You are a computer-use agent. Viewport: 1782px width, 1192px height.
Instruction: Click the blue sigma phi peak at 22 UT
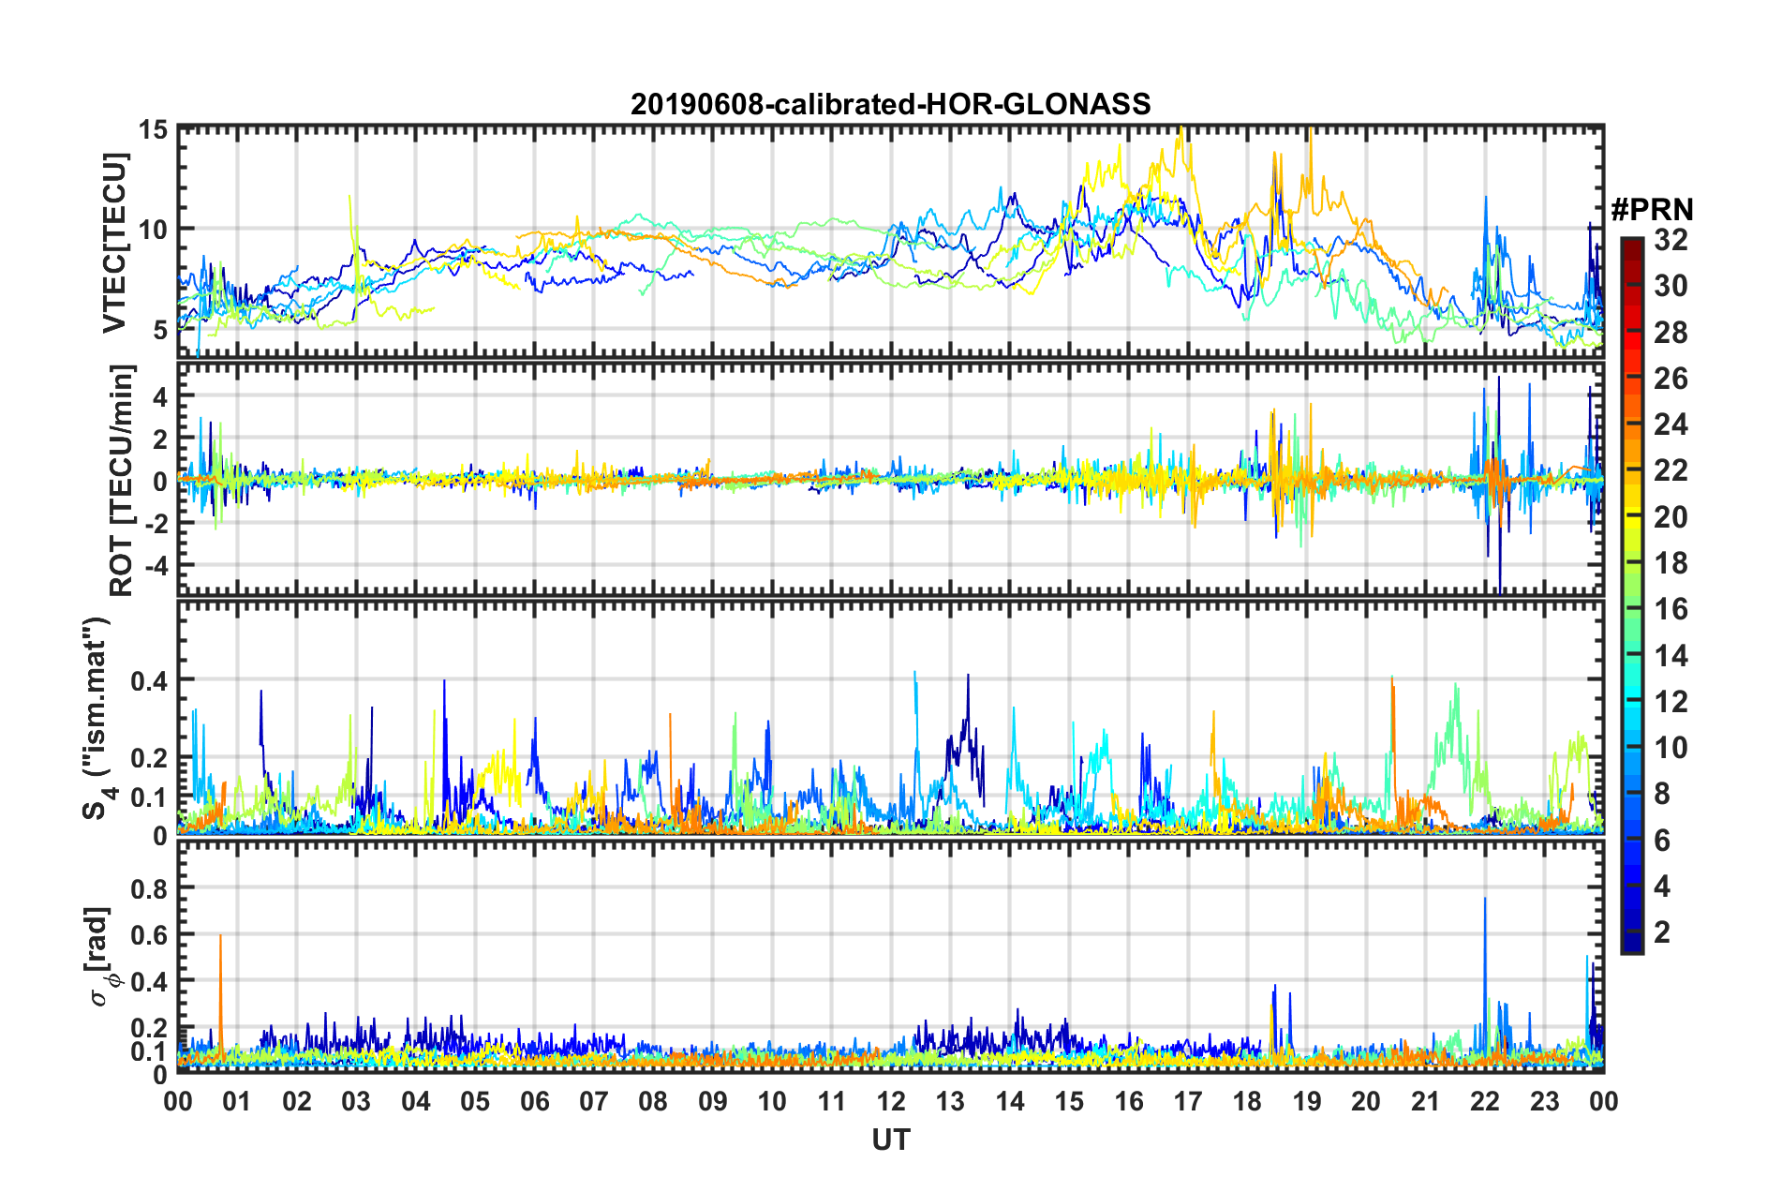pyautogui.click(x=1485, y=975)
